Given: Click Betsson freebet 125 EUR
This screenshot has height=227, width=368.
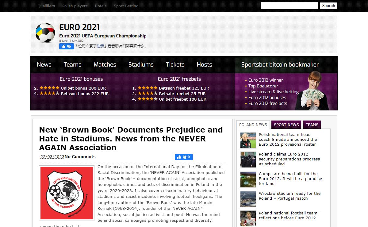Looking at the screenshot, I should point(184,88).
